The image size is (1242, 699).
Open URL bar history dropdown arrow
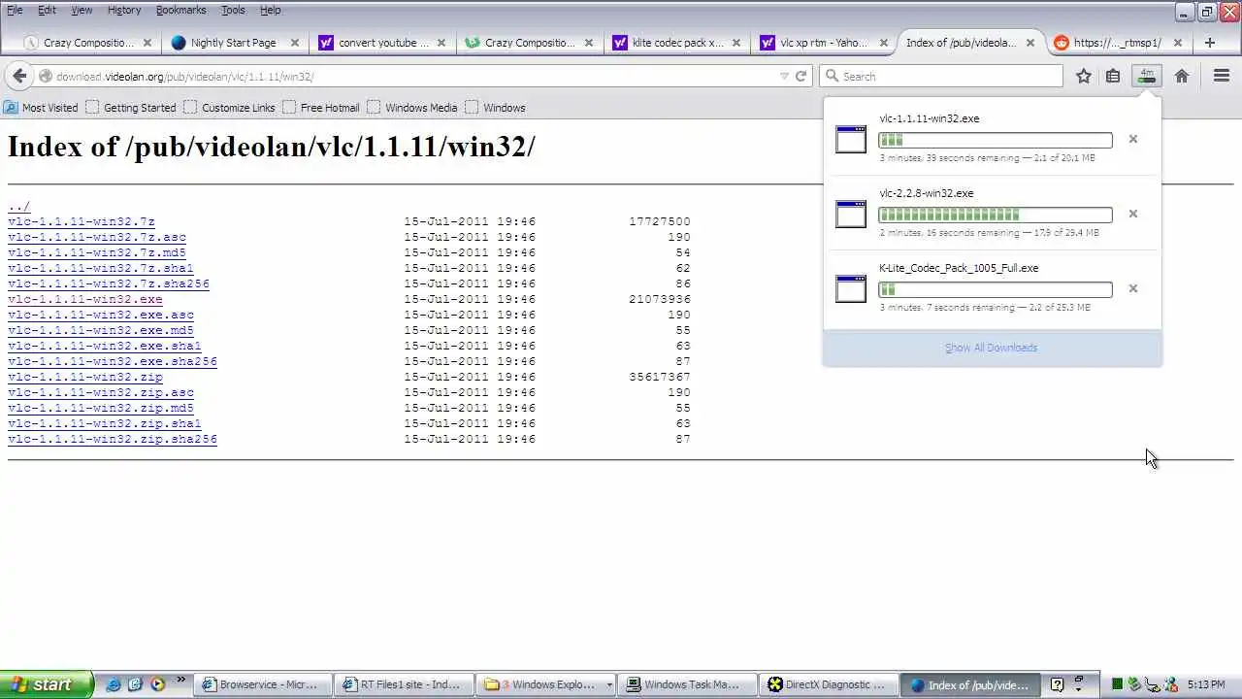[x=784, y=76]
